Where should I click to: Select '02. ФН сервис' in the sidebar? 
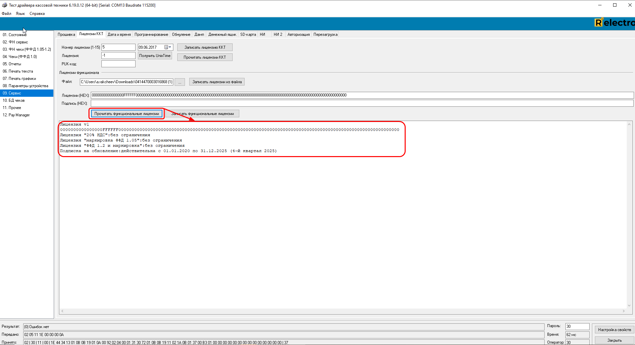[15, 42]
